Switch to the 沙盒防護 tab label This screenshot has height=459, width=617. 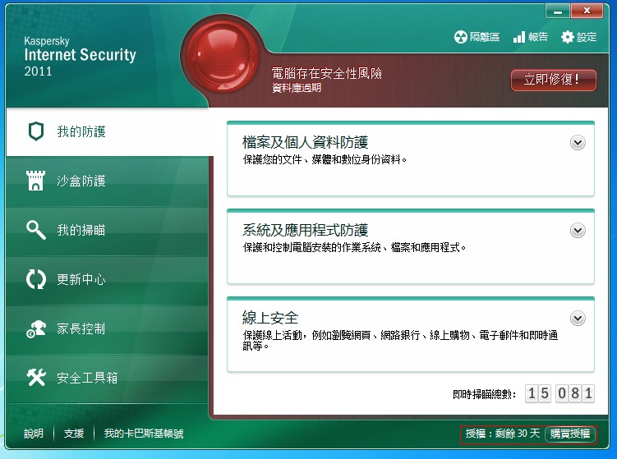pyautogui.click(x=81, y=181)
